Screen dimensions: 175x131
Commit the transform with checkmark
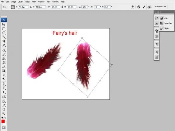point(143,7)
